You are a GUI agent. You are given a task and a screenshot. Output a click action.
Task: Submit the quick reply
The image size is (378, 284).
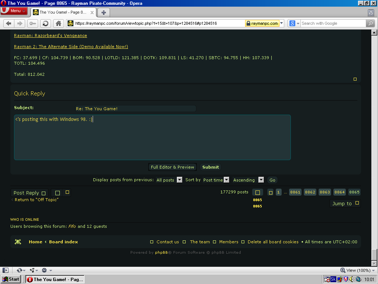click(x=210, y=167)
